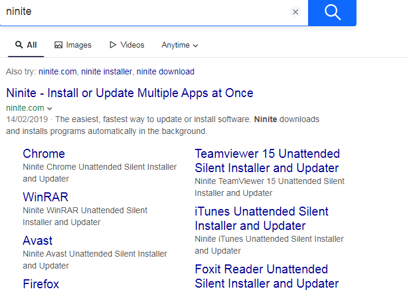Open the Foxit Reader Unattended Silent Installer link
Image resolution: width=409 pixels, height=290 pixels.
[x=266, y=276]
